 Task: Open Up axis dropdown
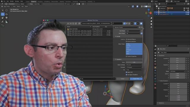134,70
